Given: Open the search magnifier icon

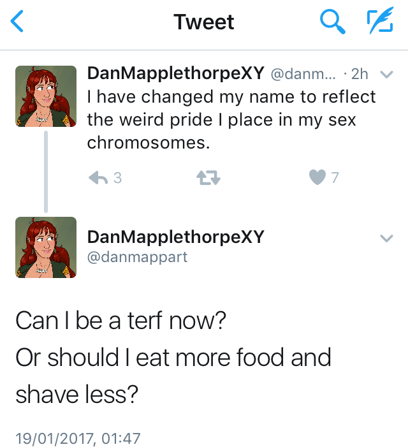Looking at the screenshot, I should tap(331, 22).
